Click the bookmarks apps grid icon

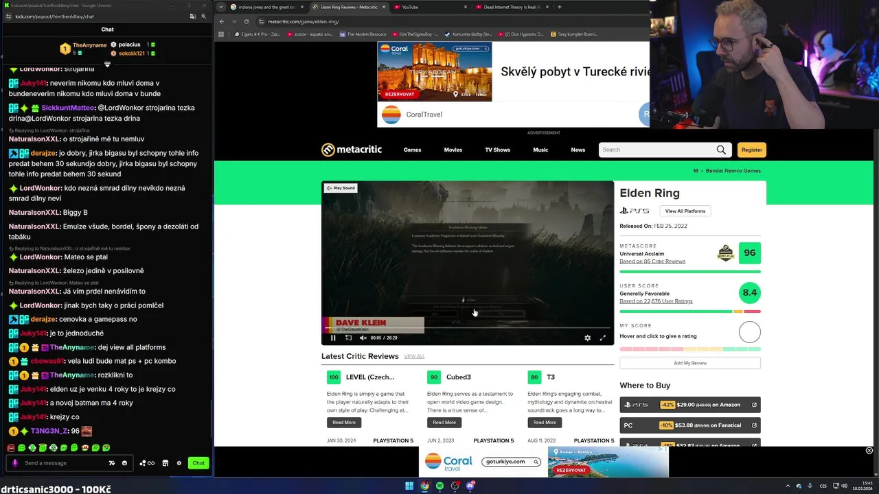point(221,34)
